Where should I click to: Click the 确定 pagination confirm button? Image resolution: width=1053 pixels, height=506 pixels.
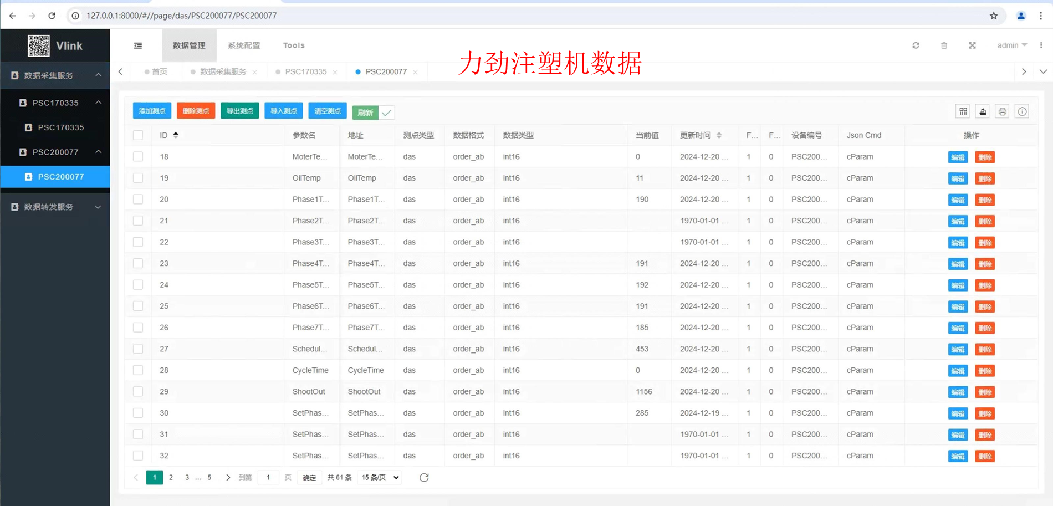(309, 477)
